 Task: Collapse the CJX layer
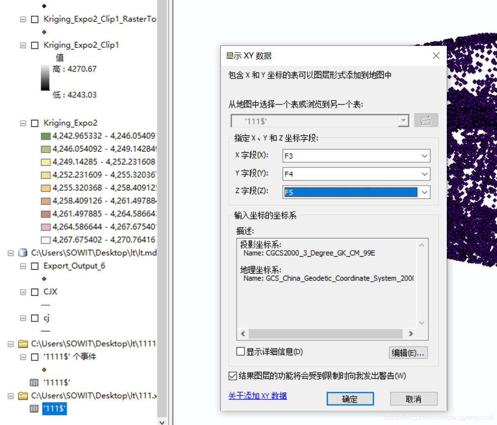click(23, 292)
